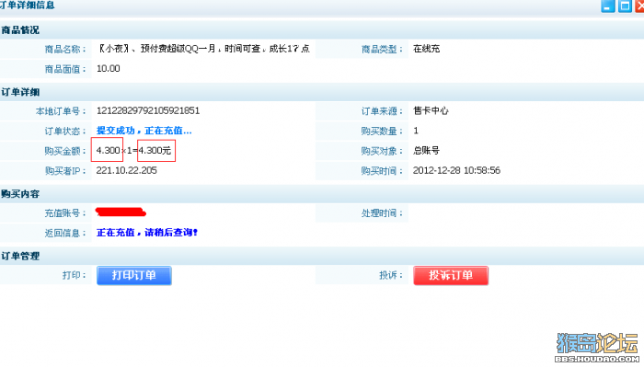Viewport: 644px width, 367px height.
Task: Click the buyer IP 221.10.22.205
Action: pyautogui.click(x=127, y=170)
